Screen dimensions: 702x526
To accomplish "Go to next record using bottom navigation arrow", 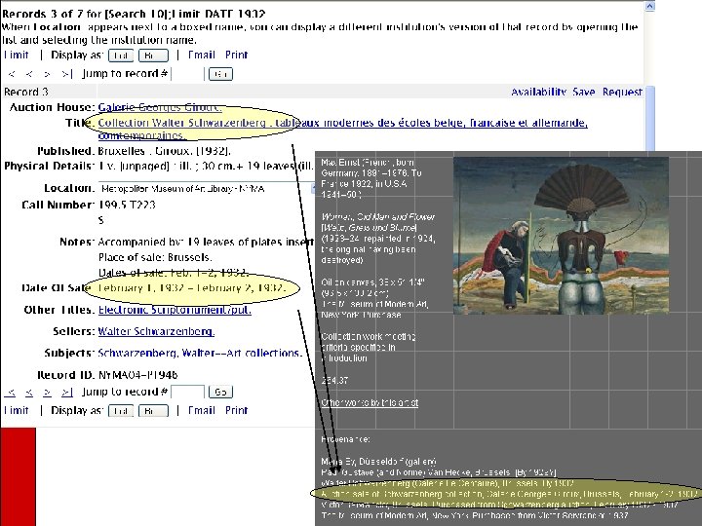I will pos(47,393).
